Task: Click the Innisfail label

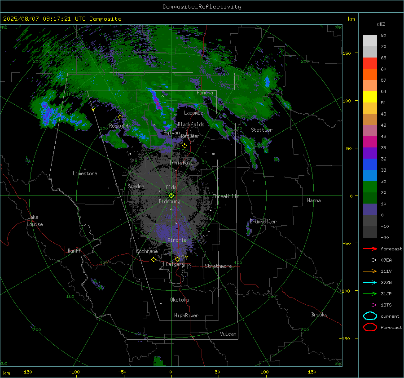Action: (x=181, y=163)
